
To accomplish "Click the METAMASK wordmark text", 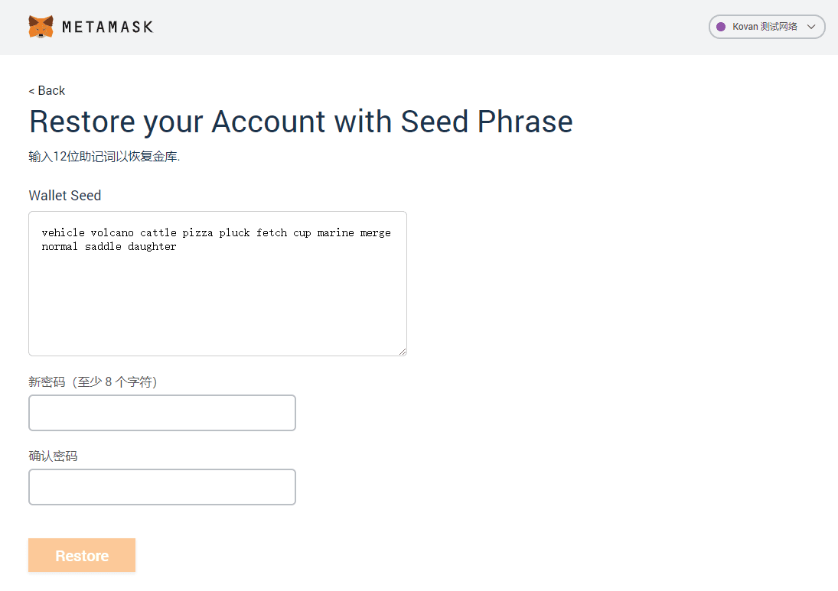I will [x=107, y=27].
